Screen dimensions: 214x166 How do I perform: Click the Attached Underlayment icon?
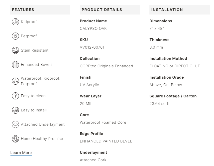15,124
